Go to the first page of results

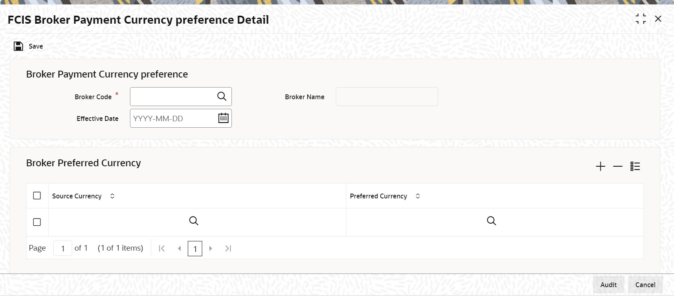click(x=162, y=249)
